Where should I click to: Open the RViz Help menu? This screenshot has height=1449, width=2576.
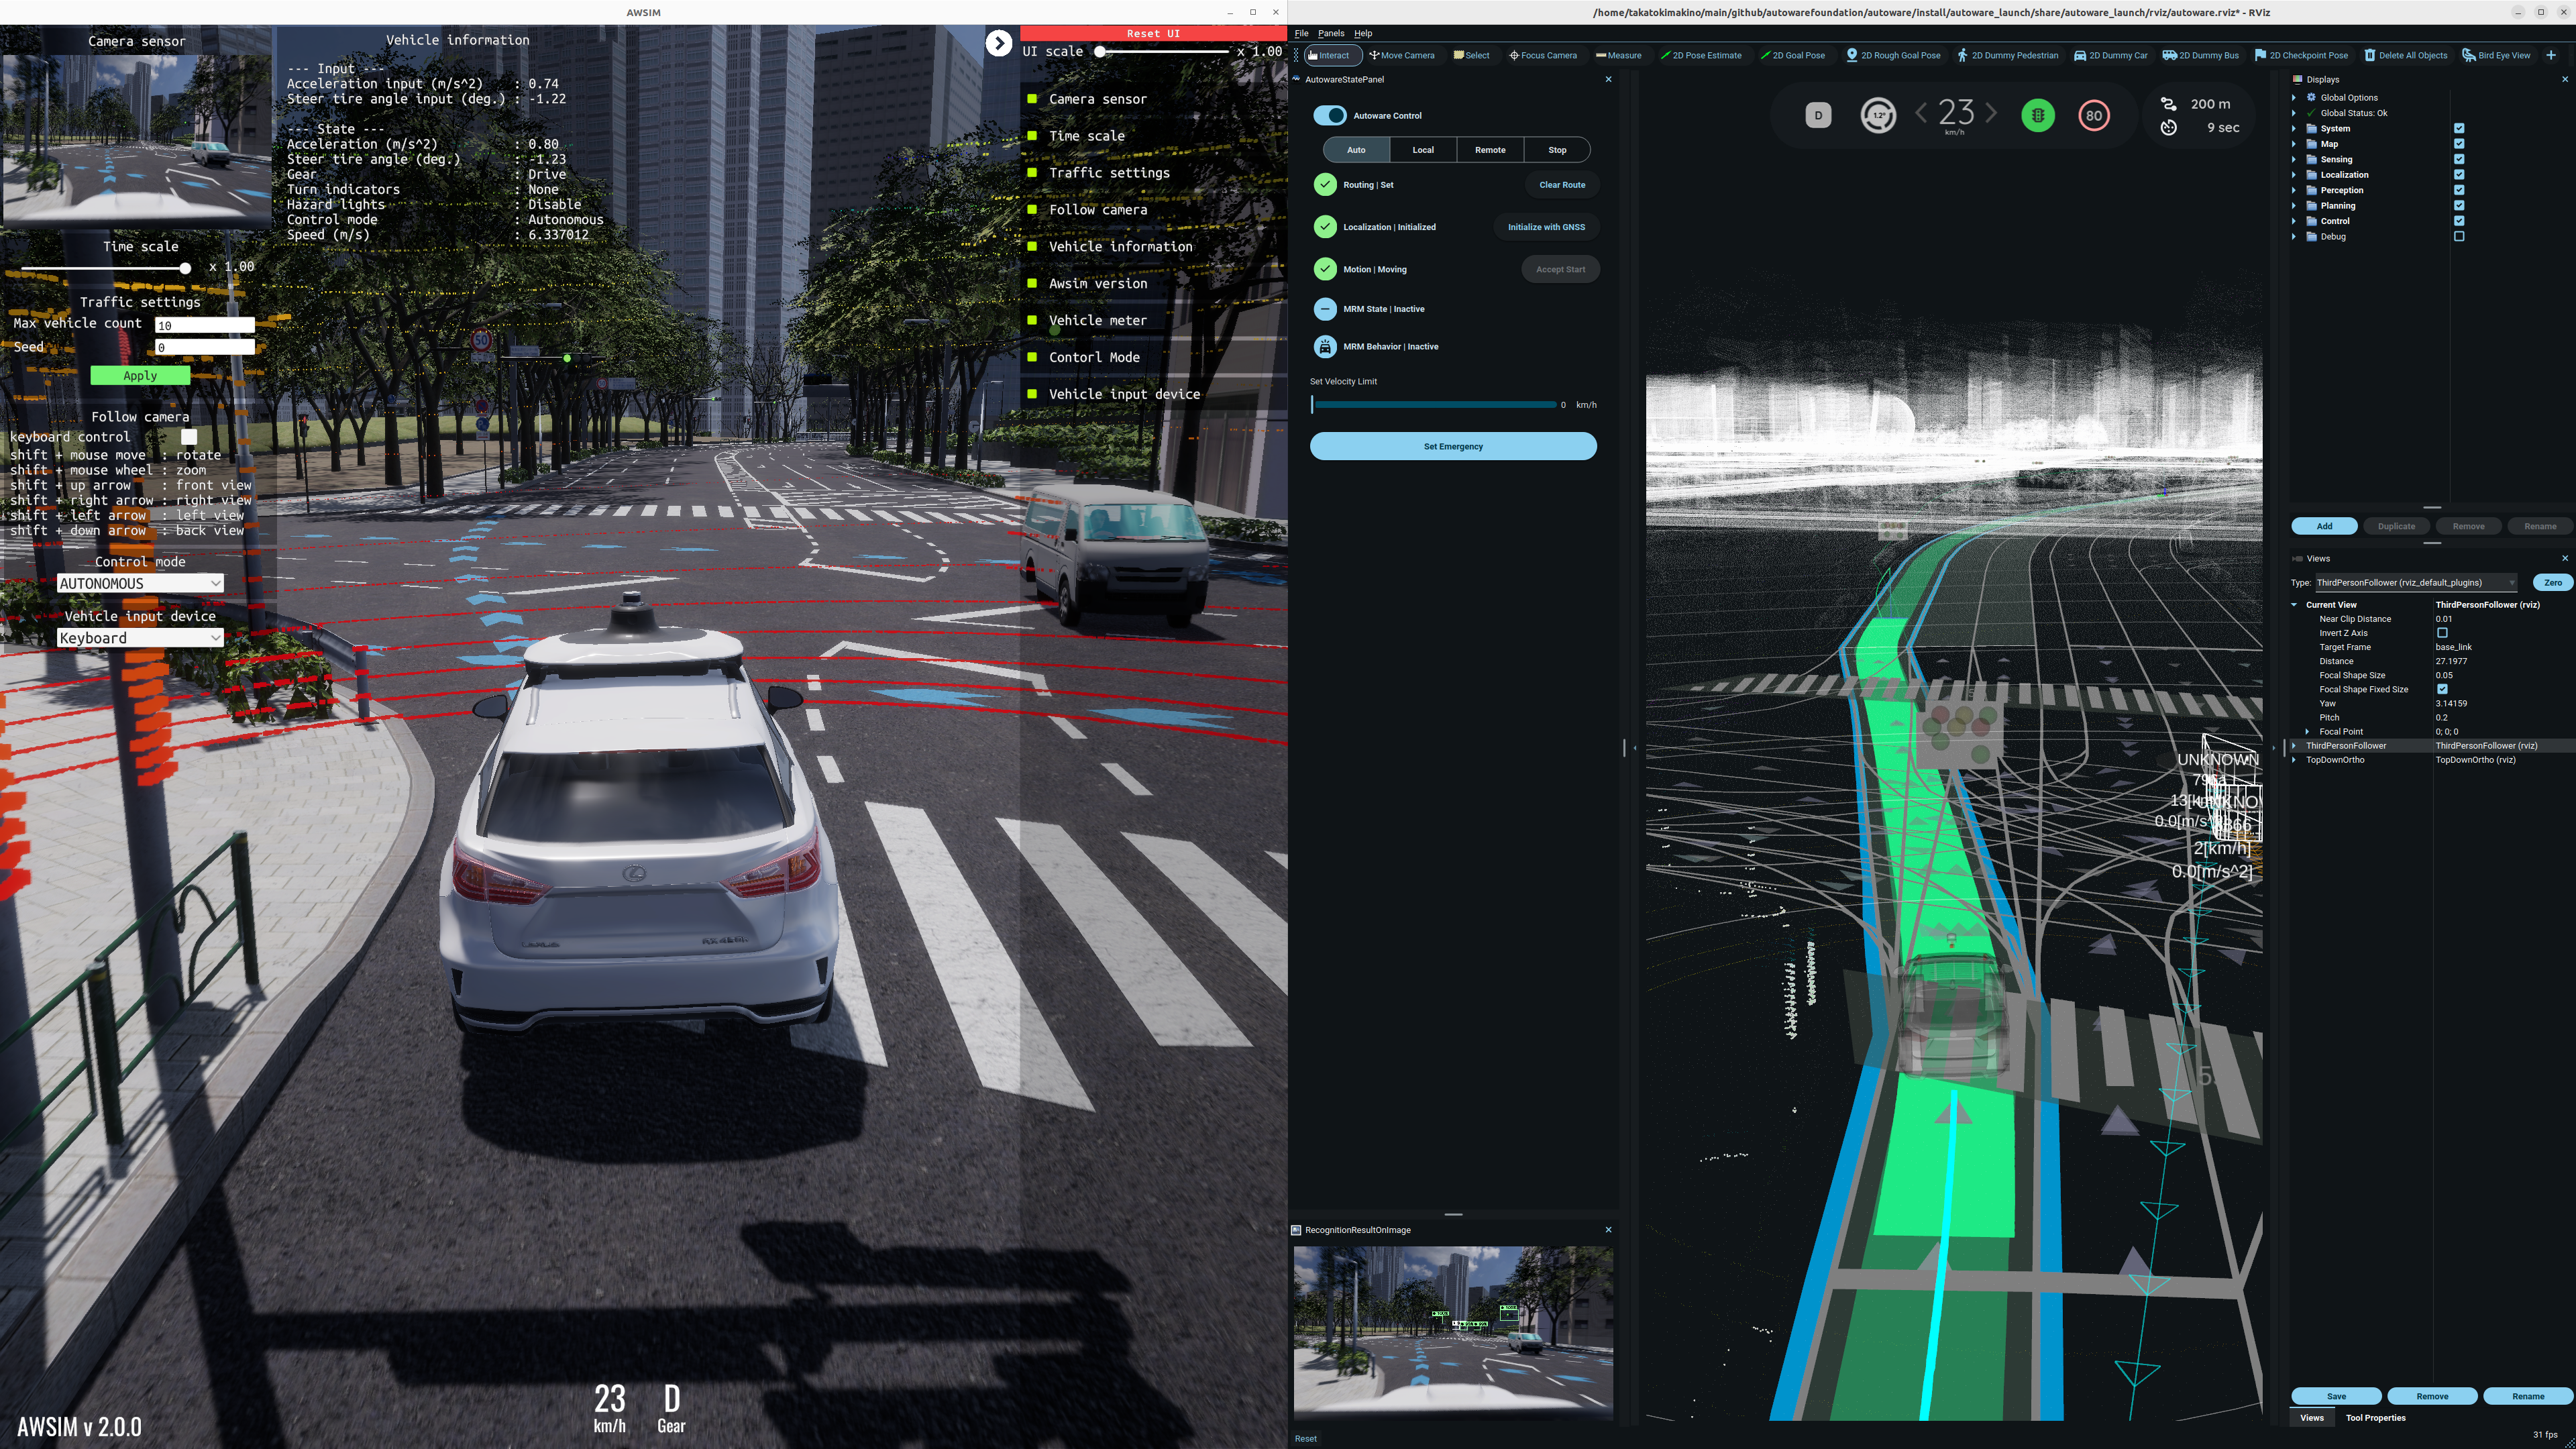1363,33
